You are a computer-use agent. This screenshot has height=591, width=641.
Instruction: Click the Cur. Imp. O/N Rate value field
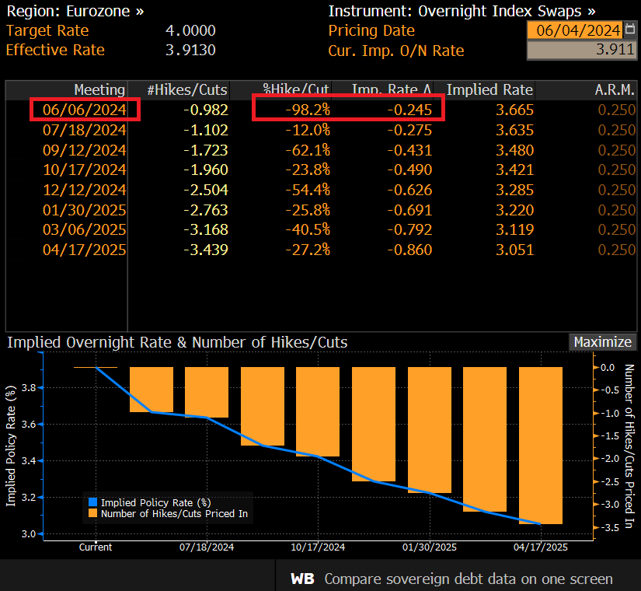click(x=582, y=51)
